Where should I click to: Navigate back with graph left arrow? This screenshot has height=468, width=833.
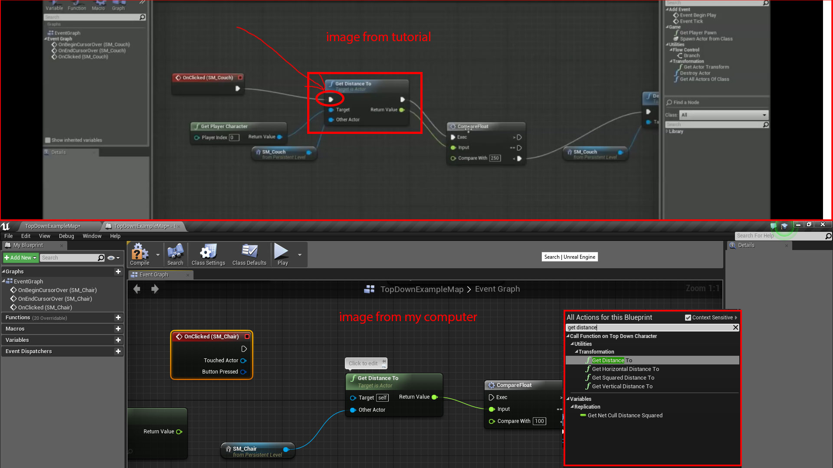tap(137, 289)
